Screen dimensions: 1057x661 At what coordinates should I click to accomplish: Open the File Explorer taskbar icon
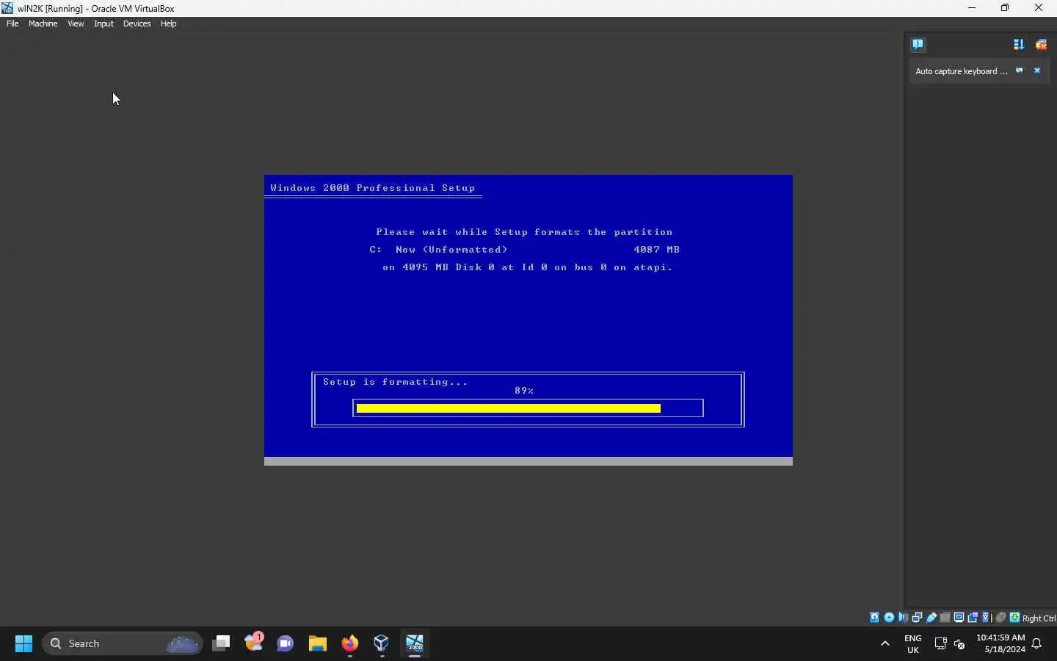tap(317, 643)
